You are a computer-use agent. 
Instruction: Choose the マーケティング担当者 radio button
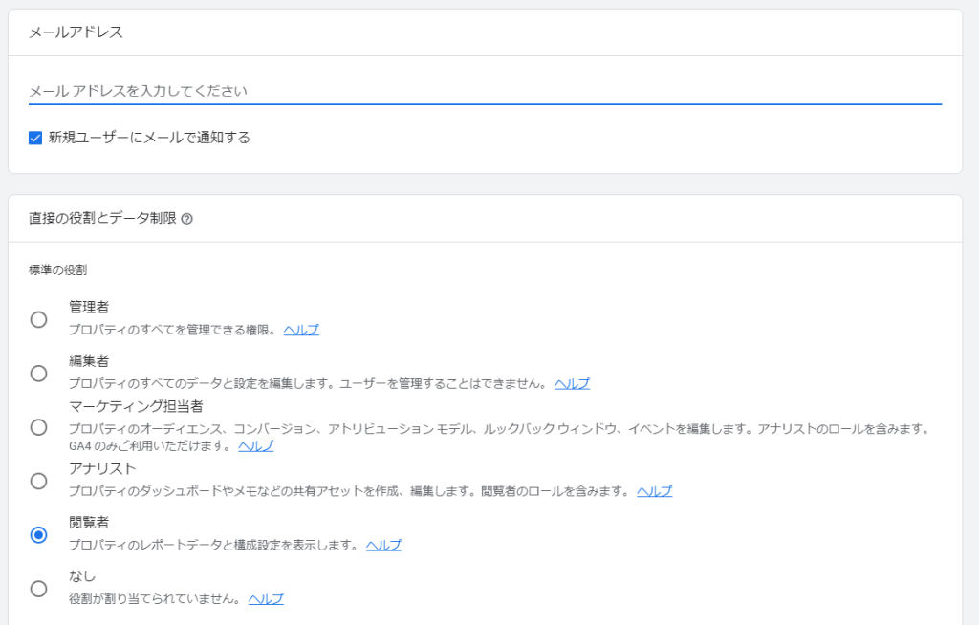pyautogui.click(x=38, y=426)
